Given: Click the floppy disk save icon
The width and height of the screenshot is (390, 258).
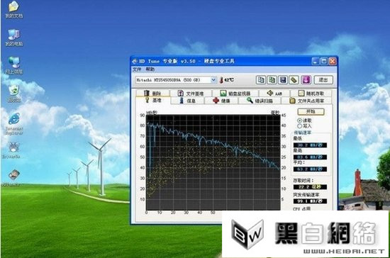Looking at the screenshot, I should click(283, 80).
